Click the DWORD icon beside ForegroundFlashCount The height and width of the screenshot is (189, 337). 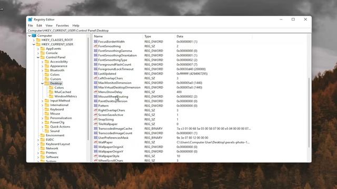pos(96,65)
